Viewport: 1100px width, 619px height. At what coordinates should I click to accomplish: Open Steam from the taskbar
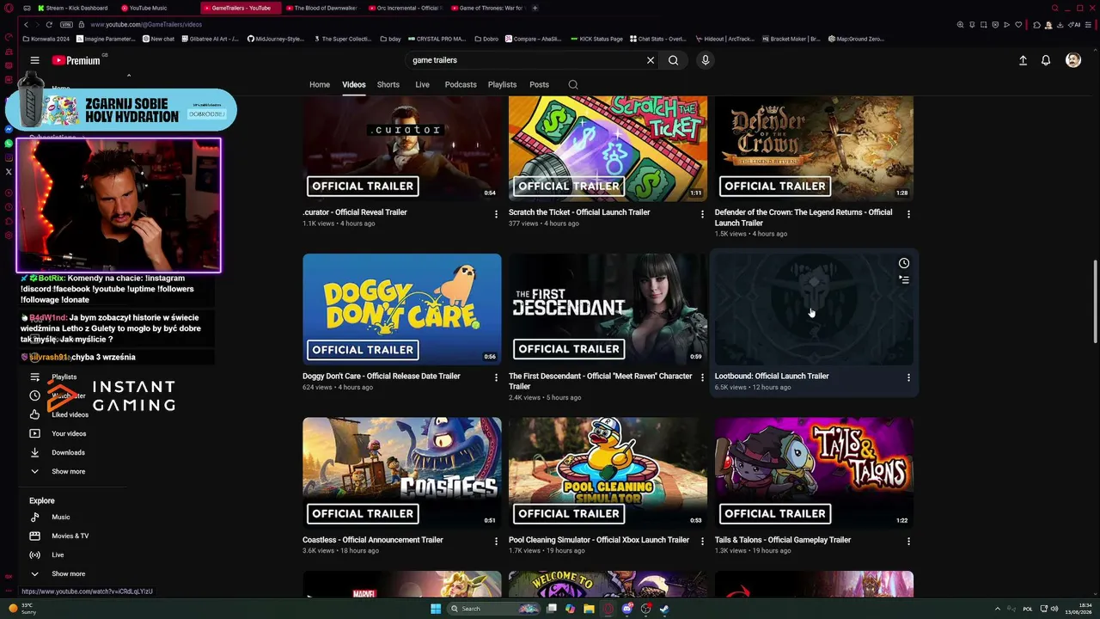(665, 609)
